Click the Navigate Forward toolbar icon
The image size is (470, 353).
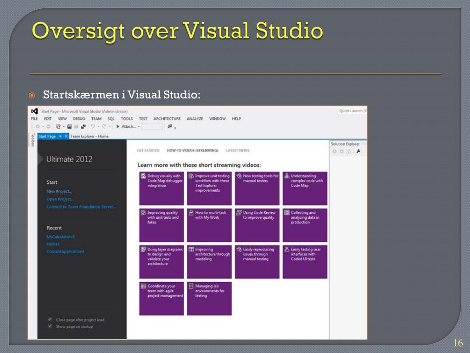coord(49,127)
